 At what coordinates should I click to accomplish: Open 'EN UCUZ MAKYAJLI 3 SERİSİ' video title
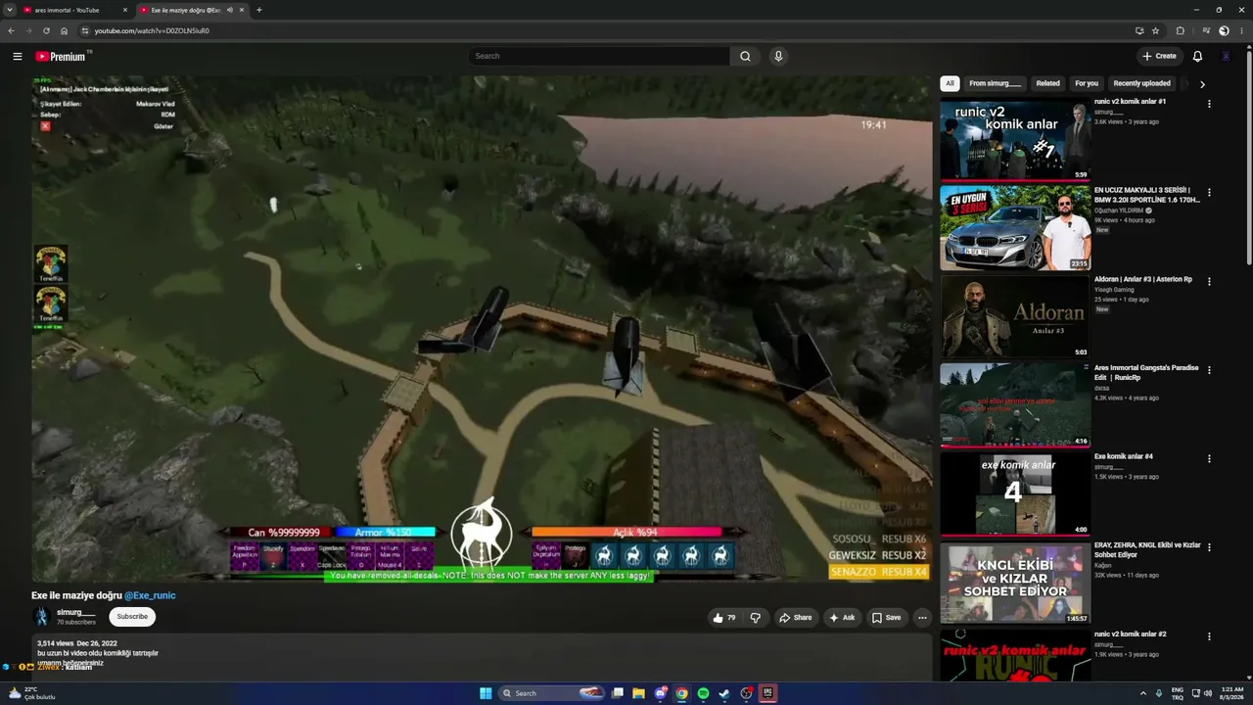point(1147,195)
